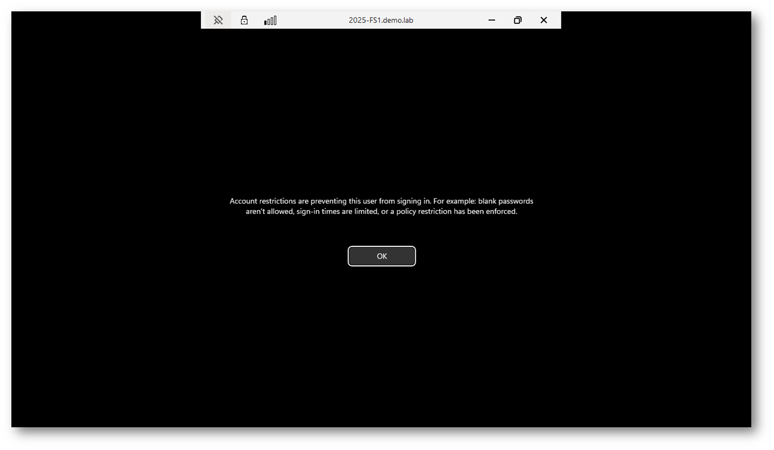Click the OK button on the error message
This screenshot has height=450, width=774.
[x=382, y=256]
